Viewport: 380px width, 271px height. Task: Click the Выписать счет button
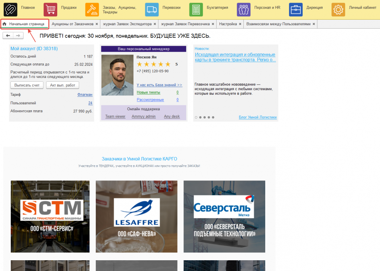27,85
